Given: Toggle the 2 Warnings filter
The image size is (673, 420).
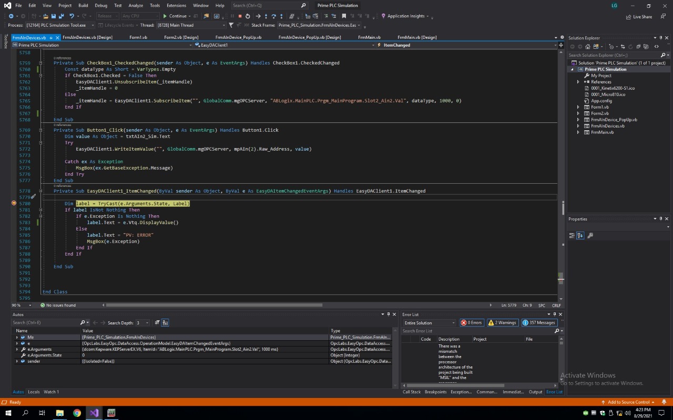Looking at the screenshot, I should click(502, 323).
